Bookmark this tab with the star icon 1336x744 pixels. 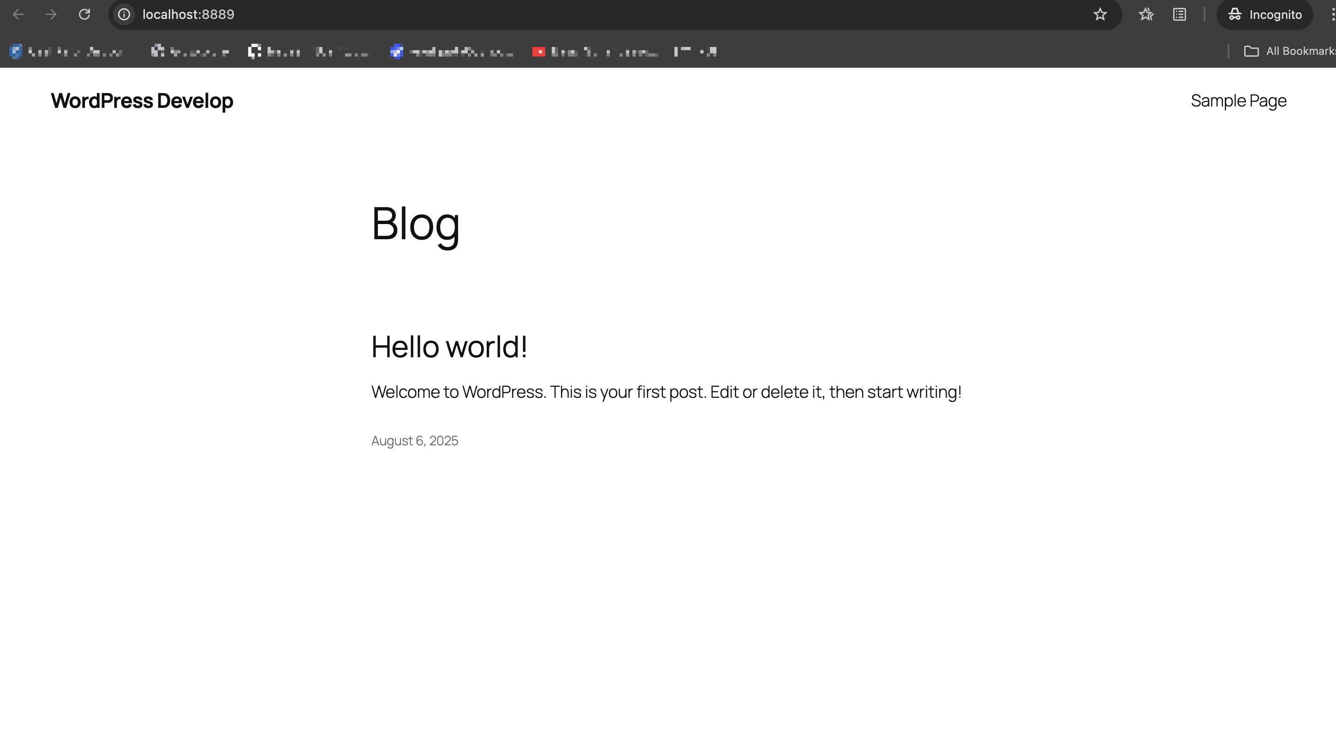tap(1100, 14)
